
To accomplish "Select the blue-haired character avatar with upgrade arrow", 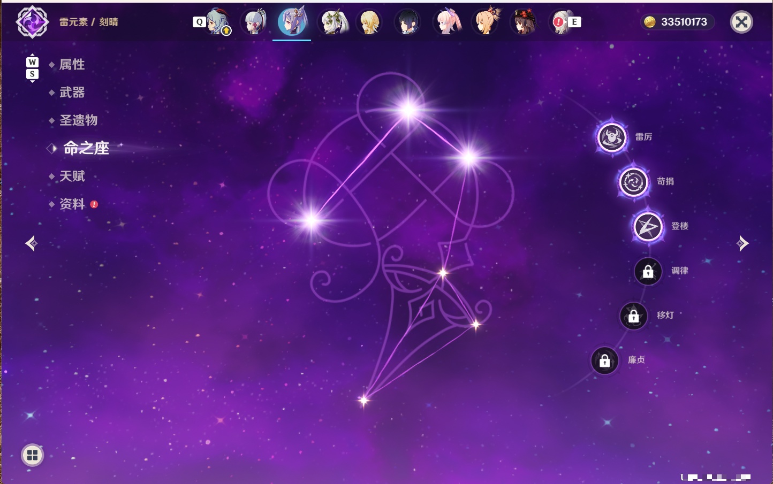I will click(x=218, y=22).
